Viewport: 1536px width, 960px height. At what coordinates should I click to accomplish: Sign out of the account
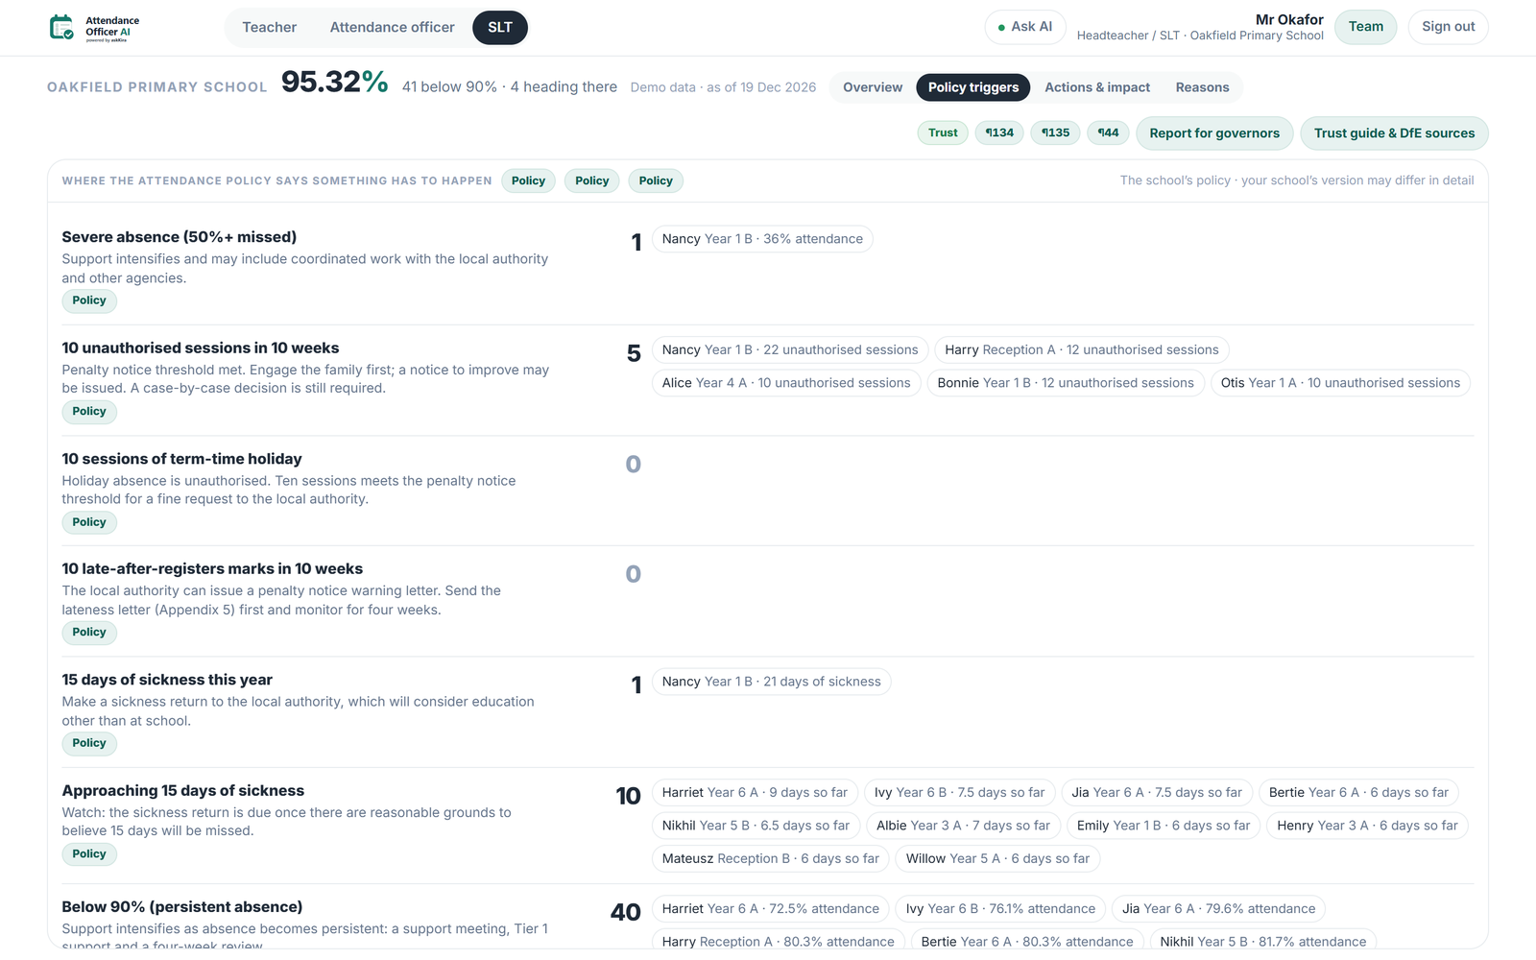pyautogui.click(x=1448, y=27)
